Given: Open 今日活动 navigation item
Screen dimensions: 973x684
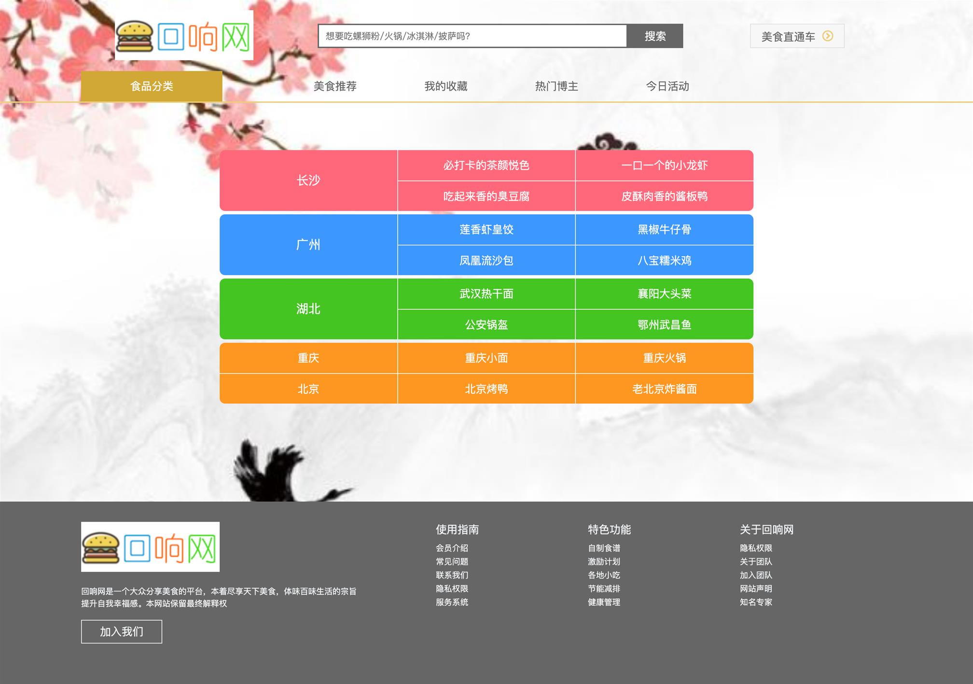Looking at the screenshot, I should coord(667,86).
